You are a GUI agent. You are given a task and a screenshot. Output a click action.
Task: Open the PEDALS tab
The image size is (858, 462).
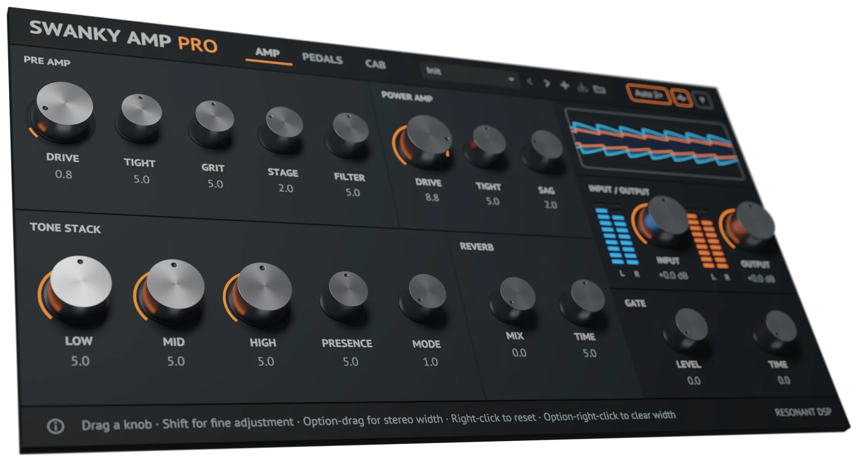322,58
